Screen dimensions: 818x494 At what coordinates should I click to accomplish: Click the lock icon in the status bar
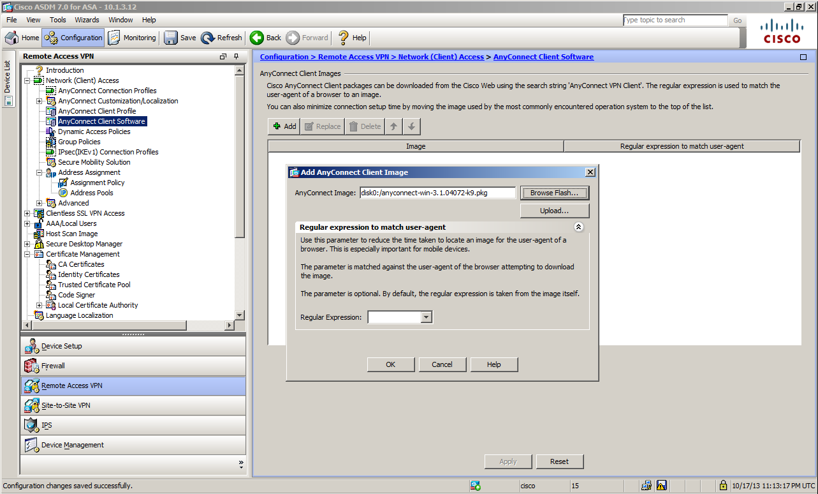pyautogui.click(x=724, y=486)
